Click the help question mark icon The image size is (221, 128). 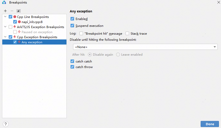point(6,124)
